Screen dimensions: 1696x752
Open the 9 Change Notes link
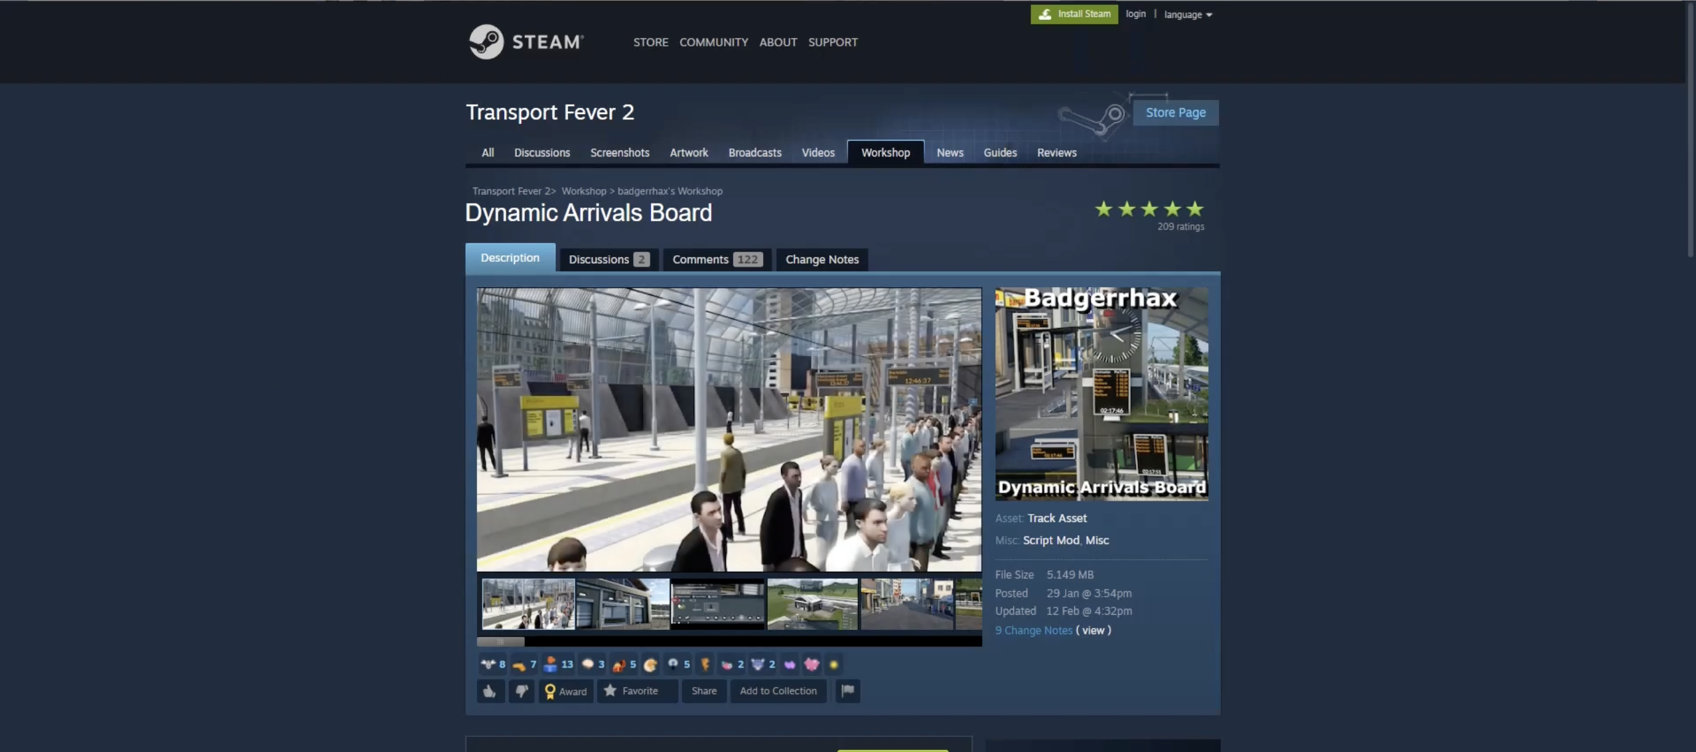1033,630
